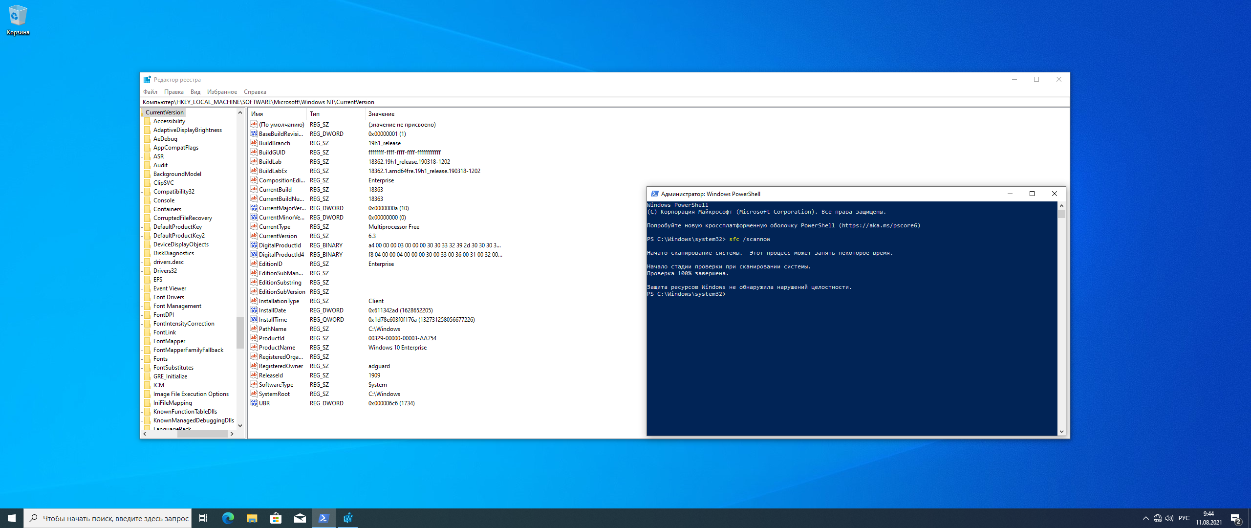Click the value 'Windows 10 Enterprise'
This screenshot has width=1251, height=528.
coord(397,348)
